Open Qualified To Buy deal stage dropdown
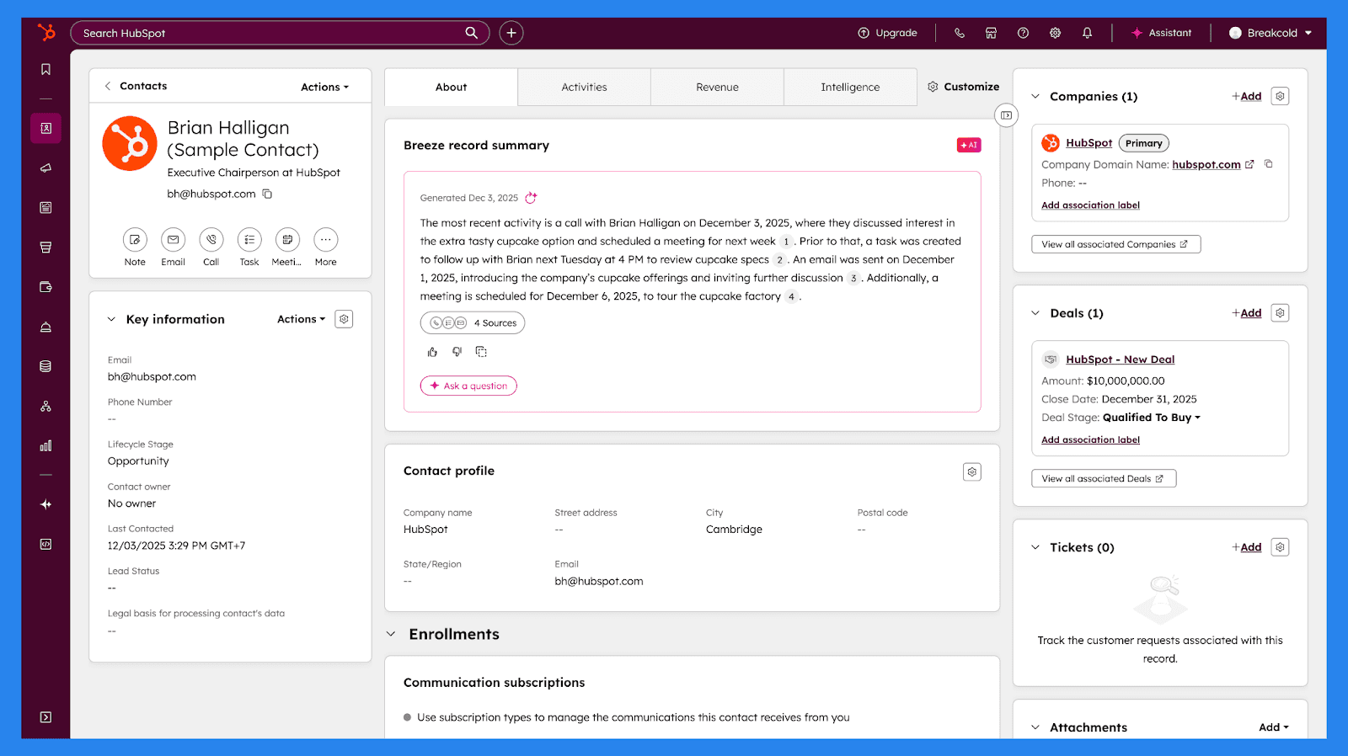 pos(1152,418)
